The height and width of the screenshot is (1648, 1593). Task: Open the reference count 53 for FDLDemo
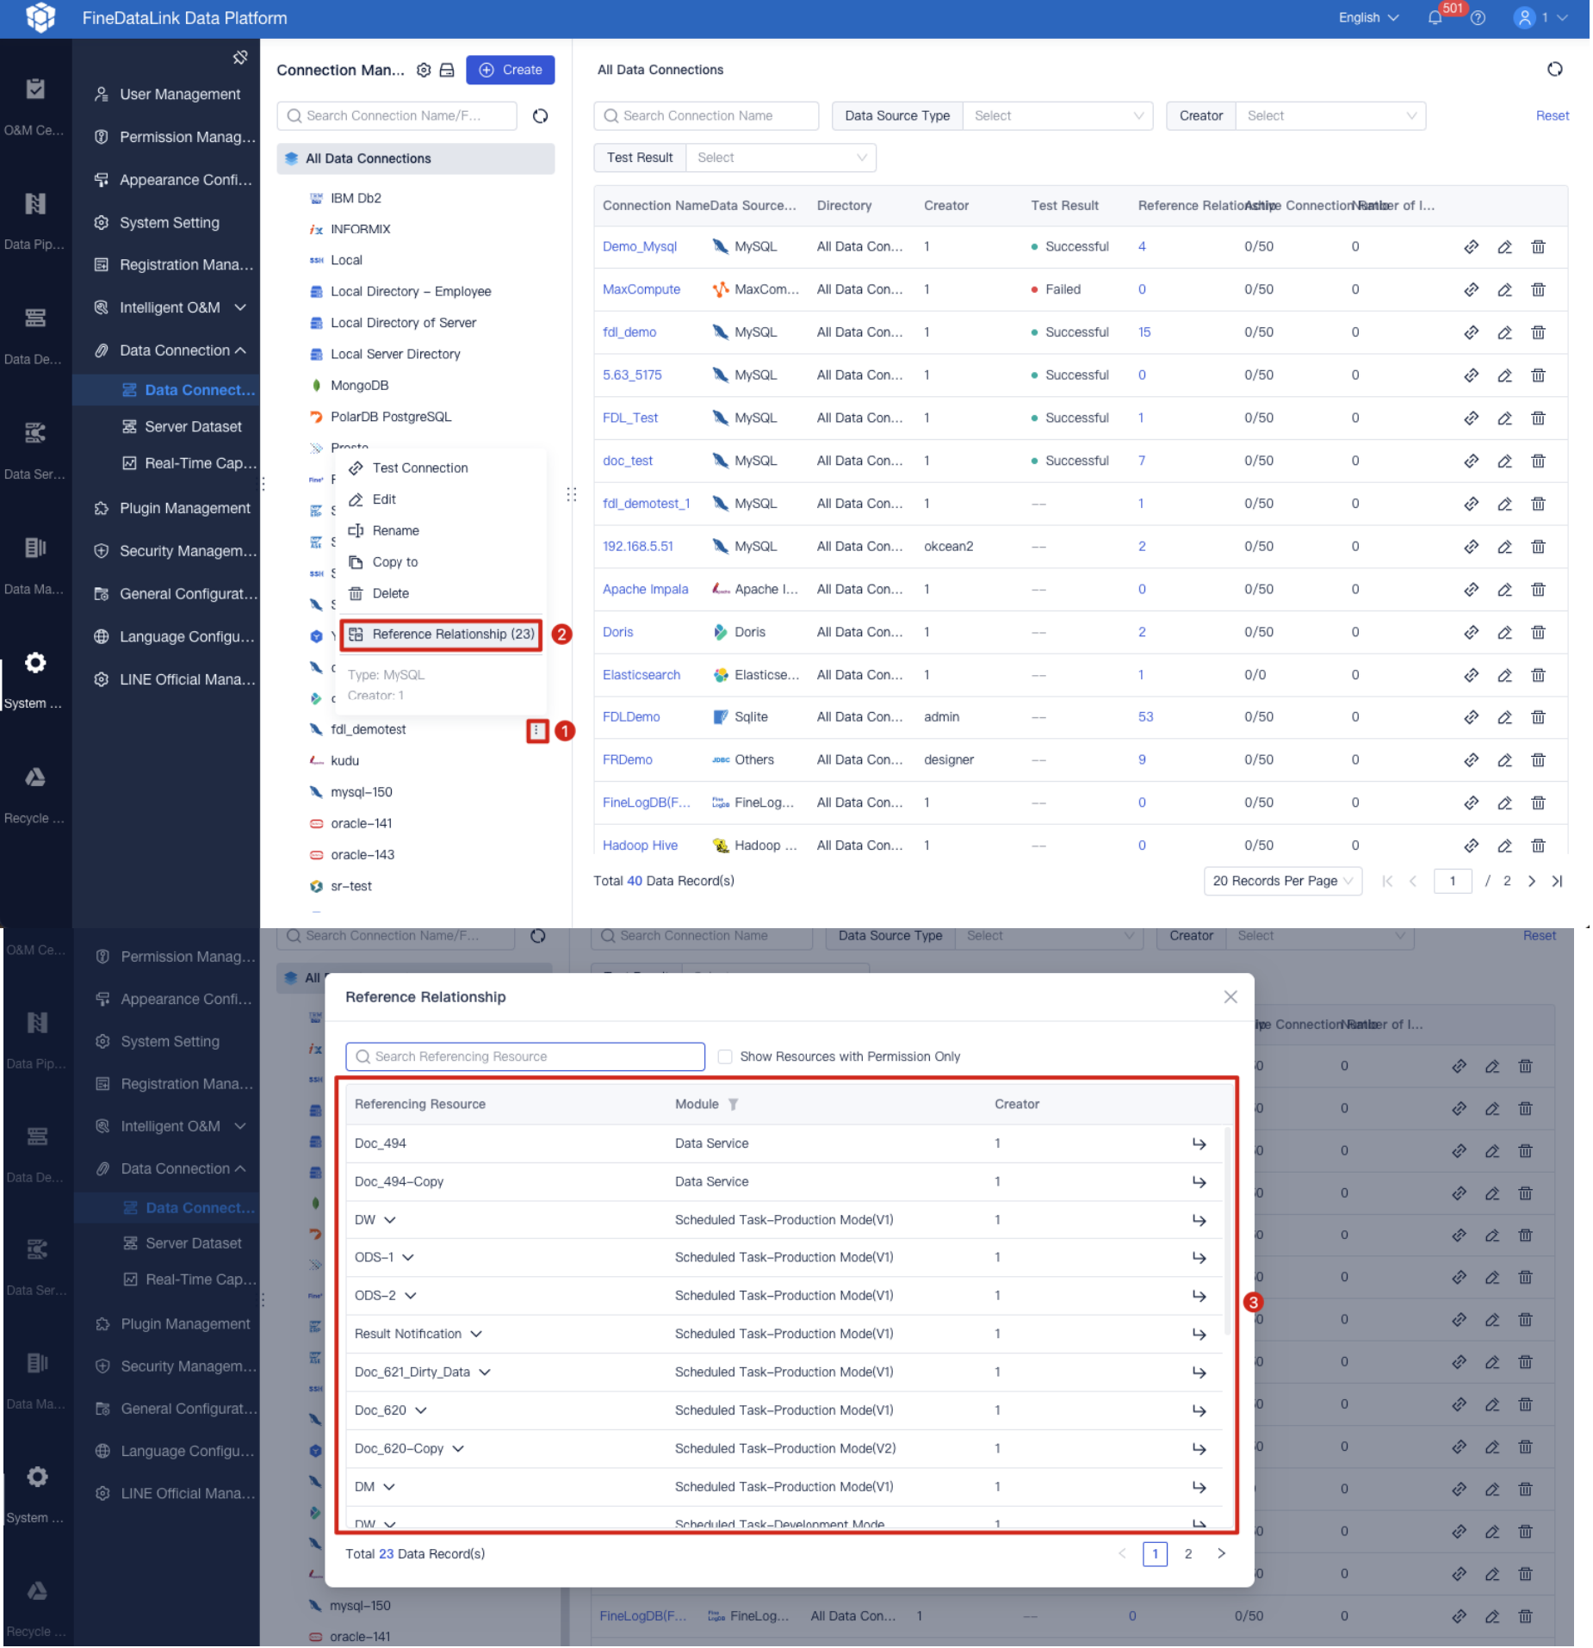tap(1144, 717)
